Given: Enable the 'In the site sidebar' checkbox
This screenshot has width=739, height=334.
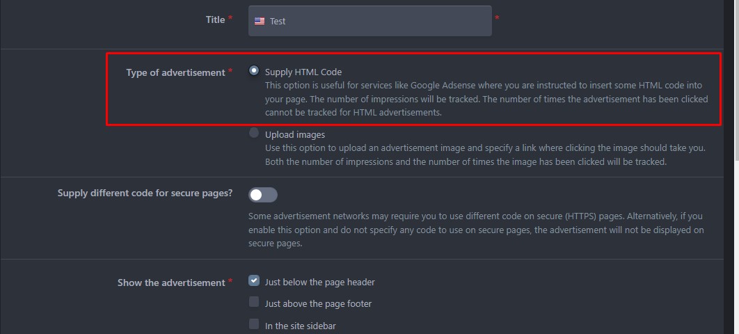Looking at the screenshot, I should 254,324.
